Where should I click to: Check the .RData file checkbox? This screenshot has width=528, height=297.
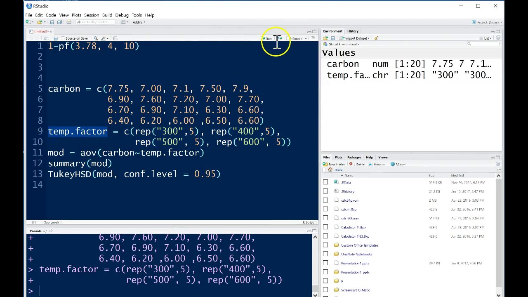click(x=325, y=182)
